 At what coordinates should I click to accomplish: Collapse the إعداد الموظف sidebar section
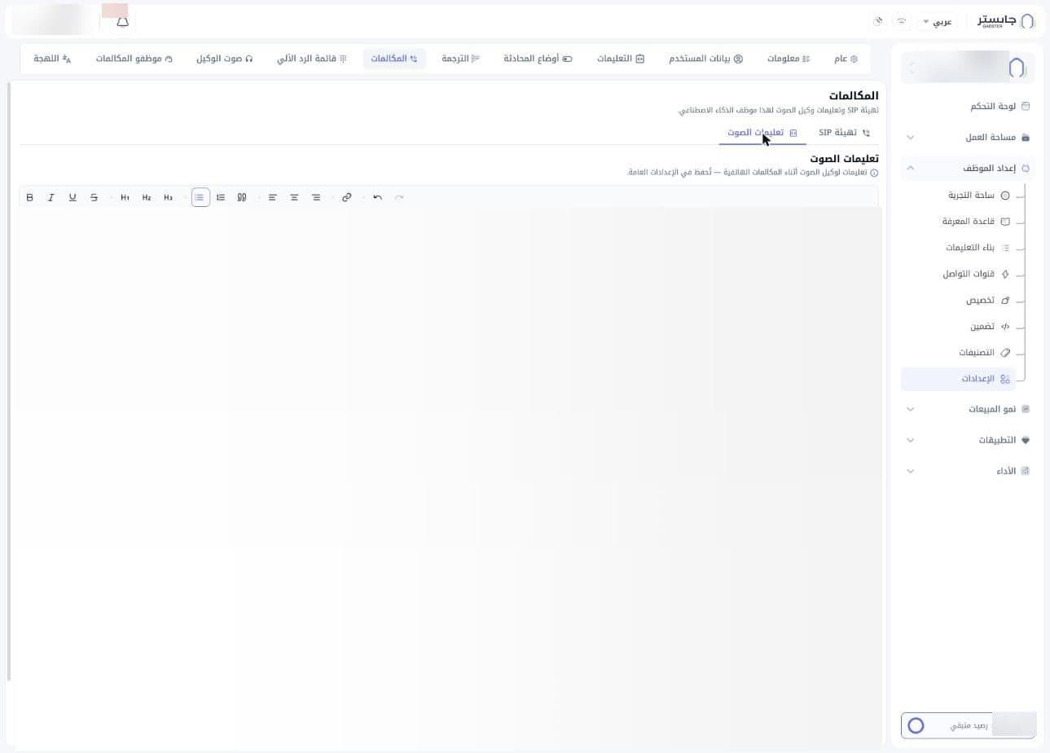tap(968, 169)
